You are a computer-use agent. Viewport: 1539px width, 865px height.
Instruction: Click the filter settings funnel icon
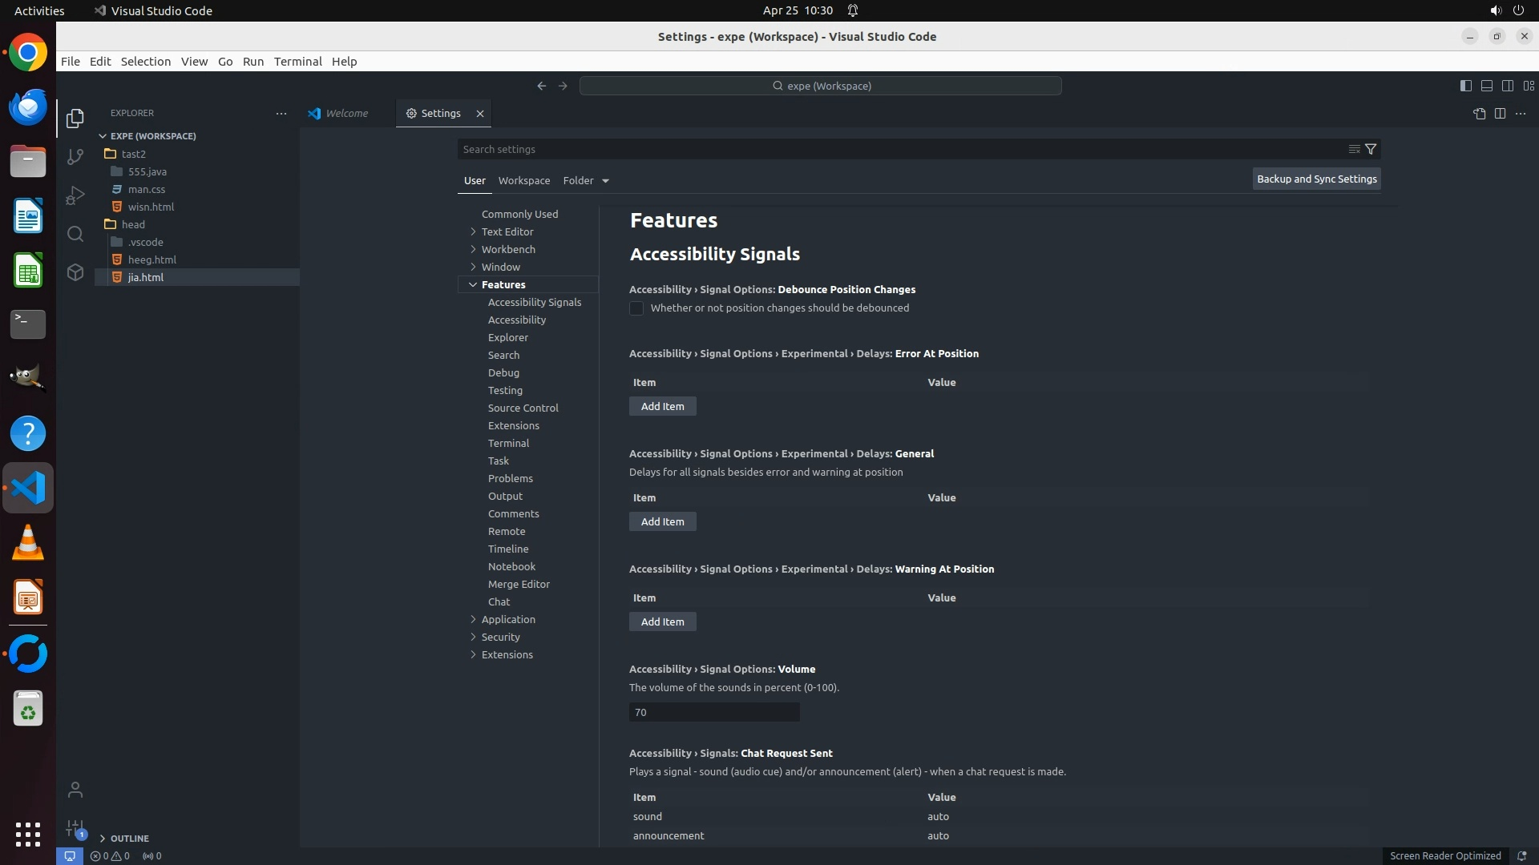pyautogui.click(x=1371, y=149)
